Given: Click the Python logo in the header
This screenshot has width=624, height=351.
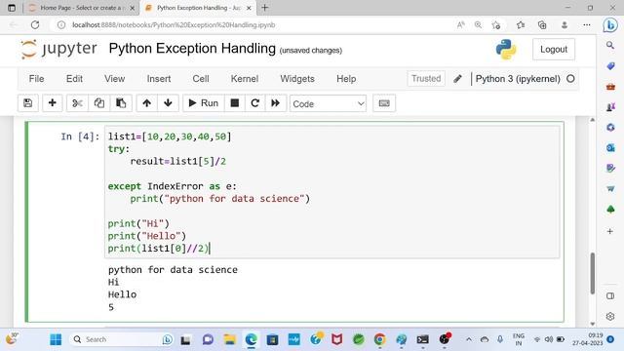Looking at the screenshot, I should pos(506,50).
